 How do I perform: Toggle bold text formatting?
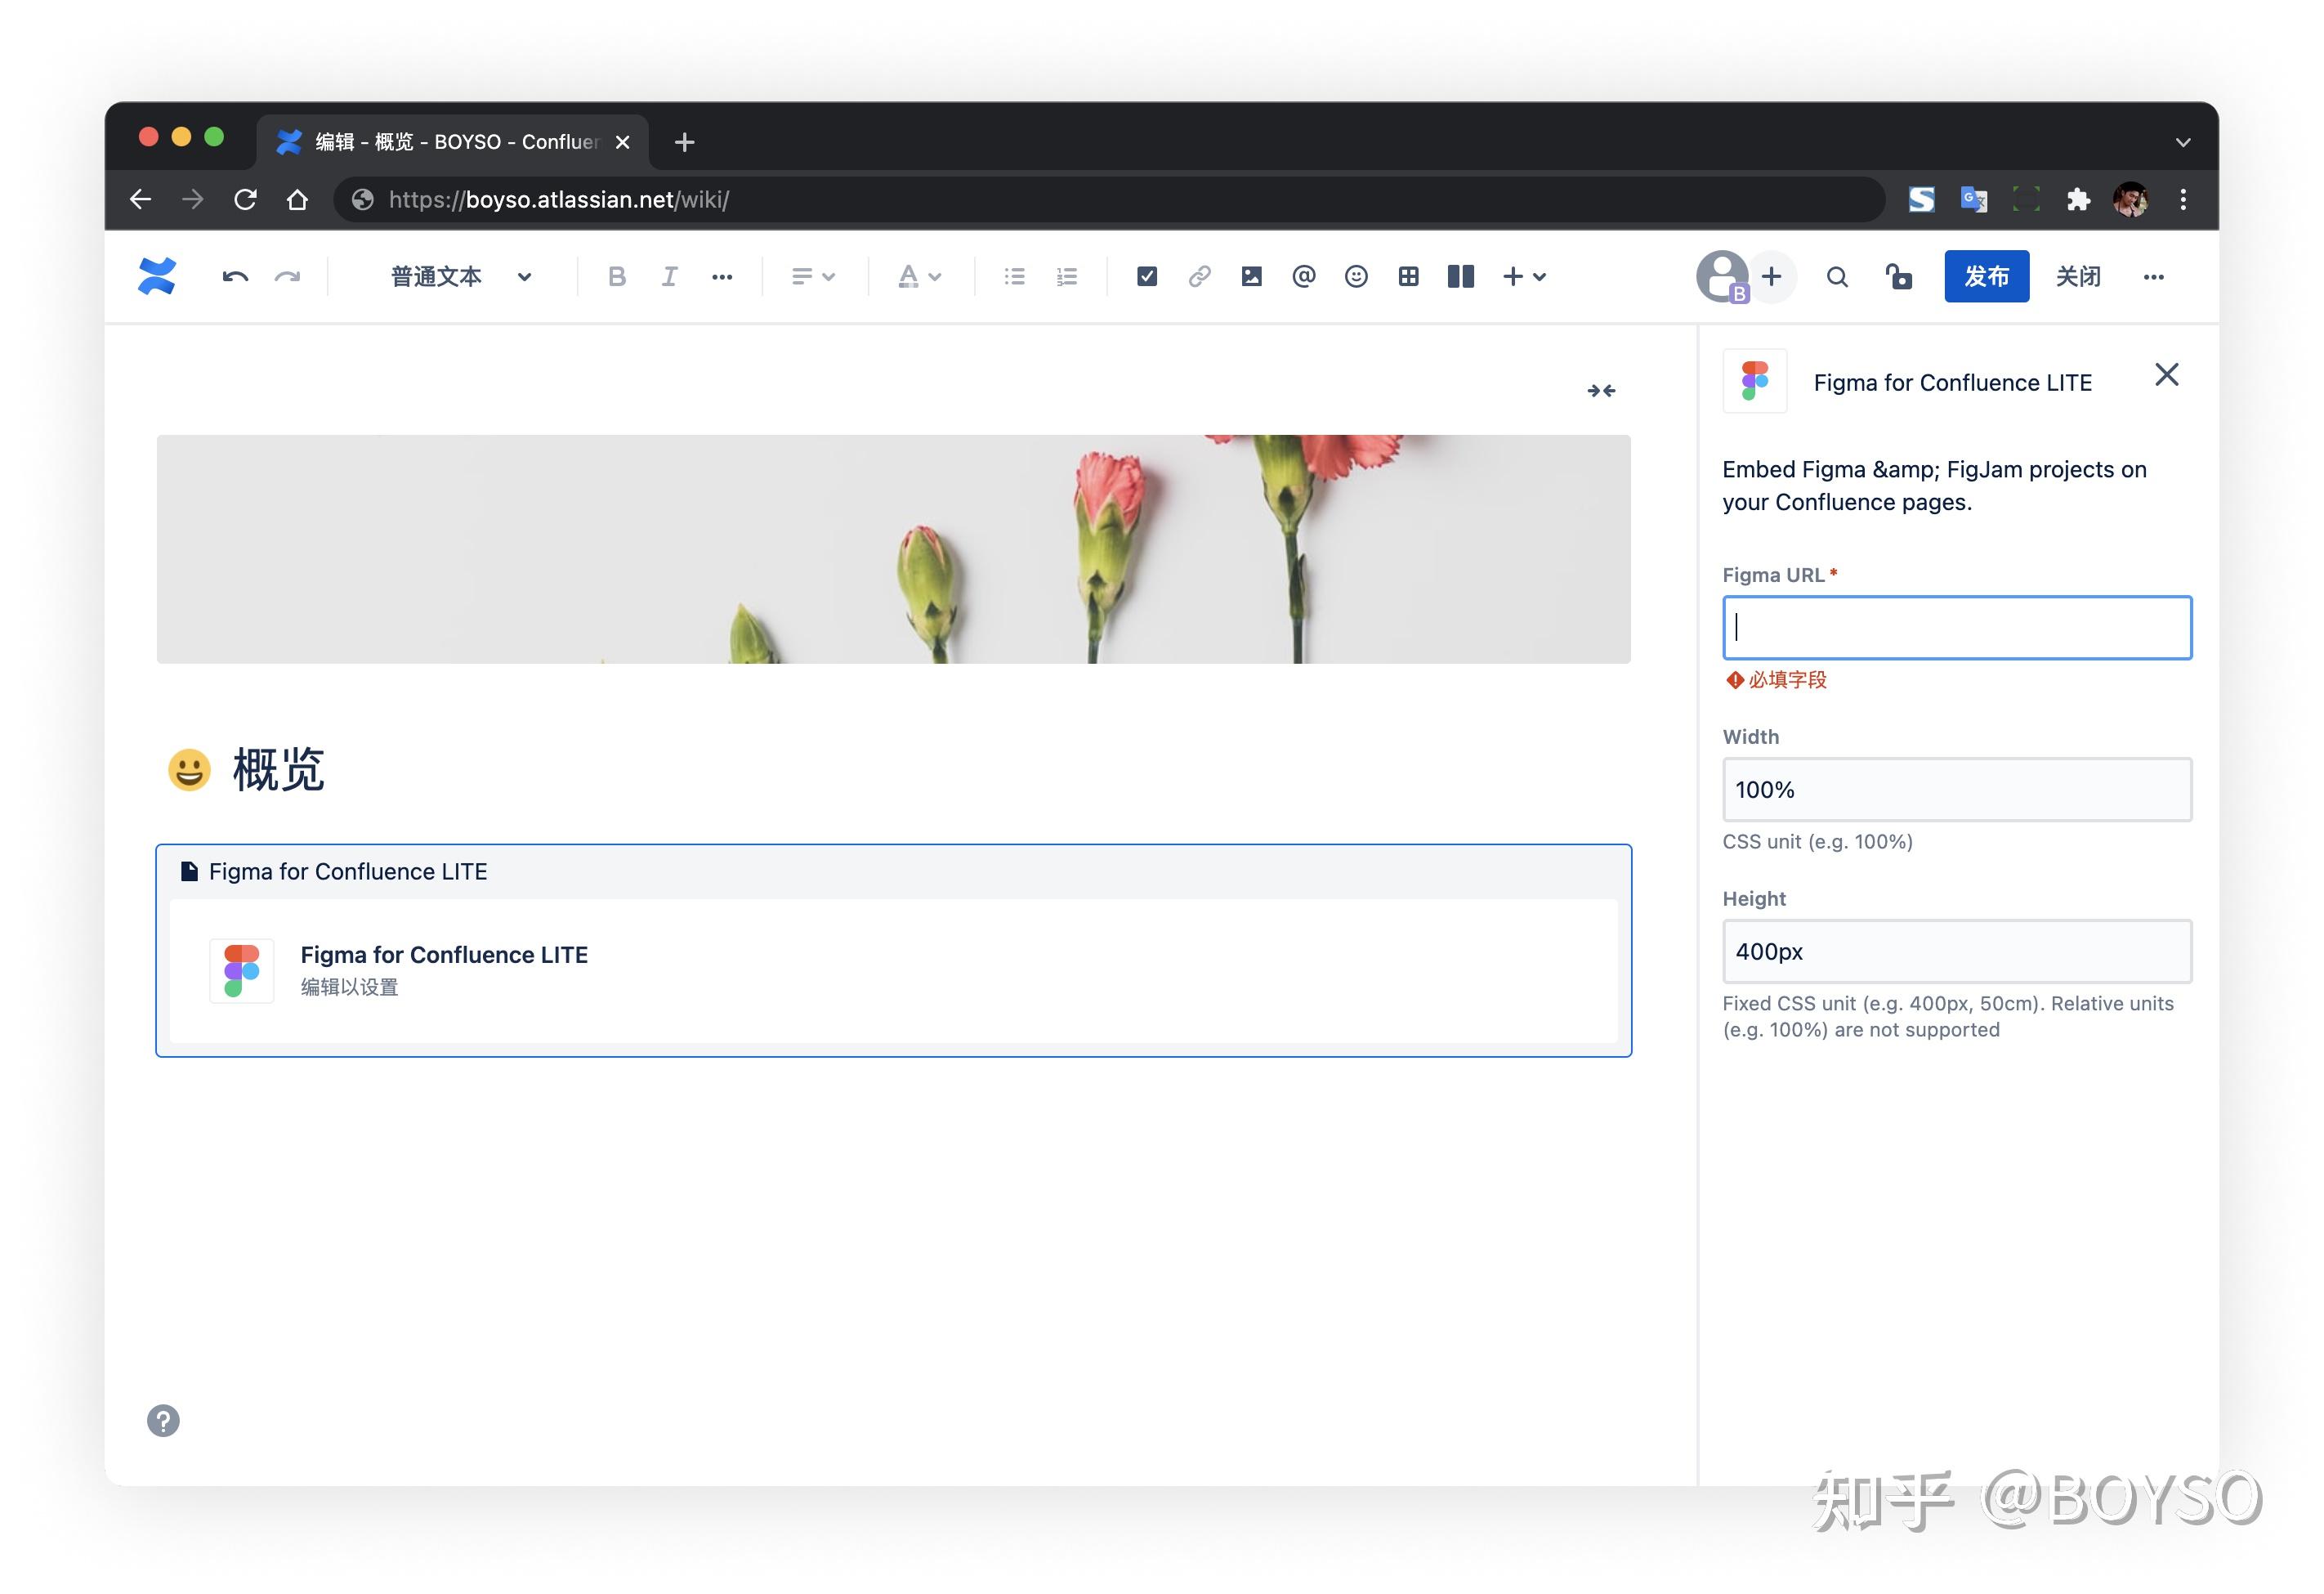click(616, 277)
